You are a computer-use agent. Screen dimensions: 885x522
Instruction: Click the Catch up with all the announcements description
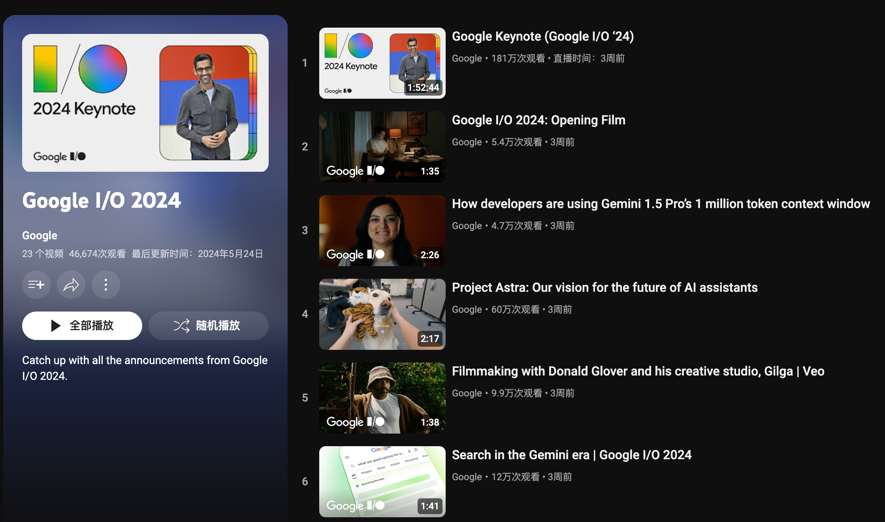click(145, 368)
